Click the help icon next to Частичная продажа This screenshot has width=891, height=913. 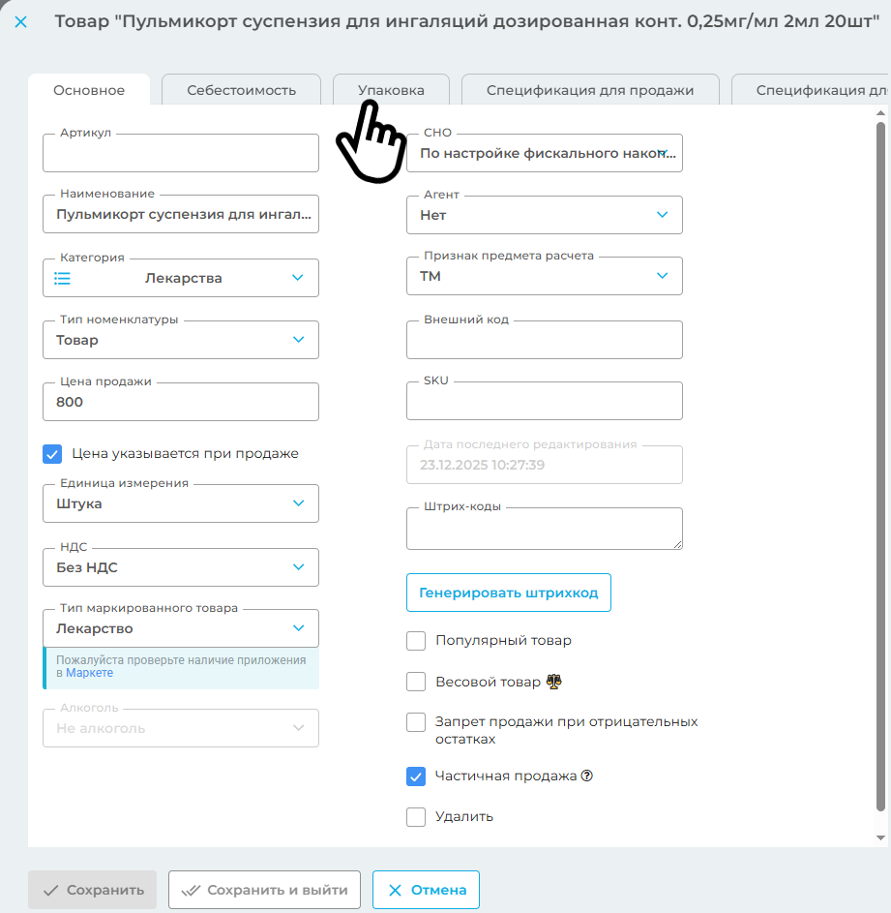[586, 776]
